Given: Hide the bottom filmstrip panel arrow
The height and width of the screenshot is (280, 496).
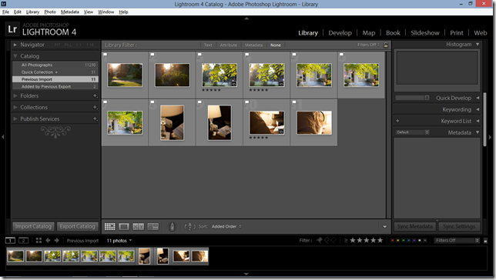Looking at the screenshot, I should click(x=246, y=274).
